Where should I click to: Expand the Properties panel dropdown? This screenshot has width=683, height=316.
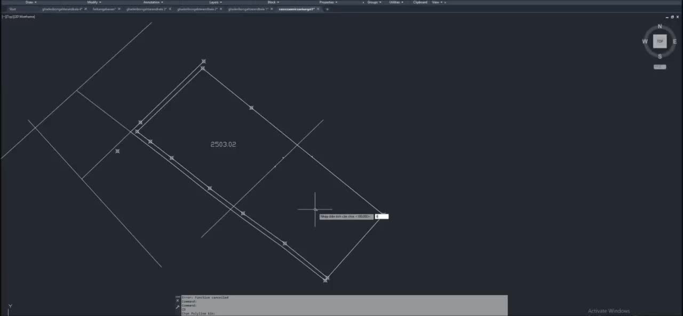(x=328, y=2)
